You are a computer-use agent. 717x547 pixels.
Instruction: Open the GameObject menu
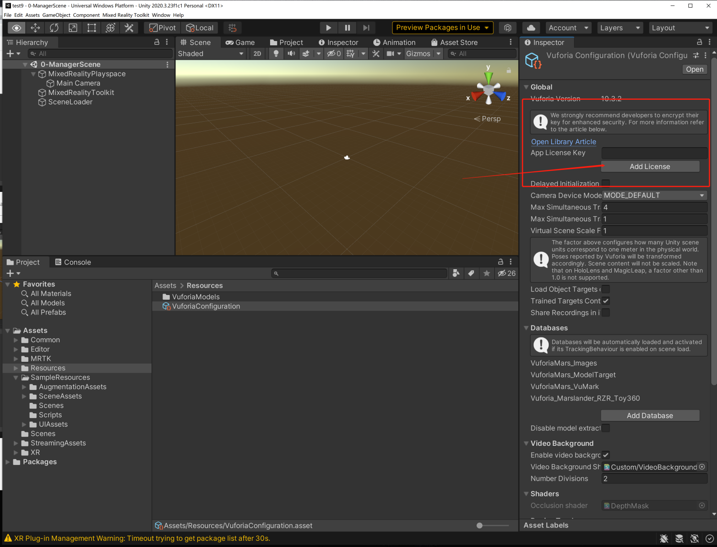pyautogui.click(x=56, y=15)
